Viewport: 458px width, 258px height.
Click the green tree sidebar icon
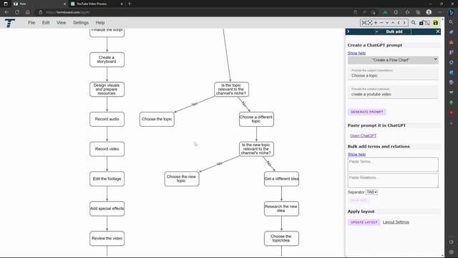(452, 102)
